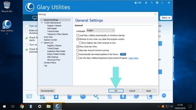The height and width of the screenshot is (110, 196).
Task: Open the rightmost notepad dock icon
Action: click(150, 97)
